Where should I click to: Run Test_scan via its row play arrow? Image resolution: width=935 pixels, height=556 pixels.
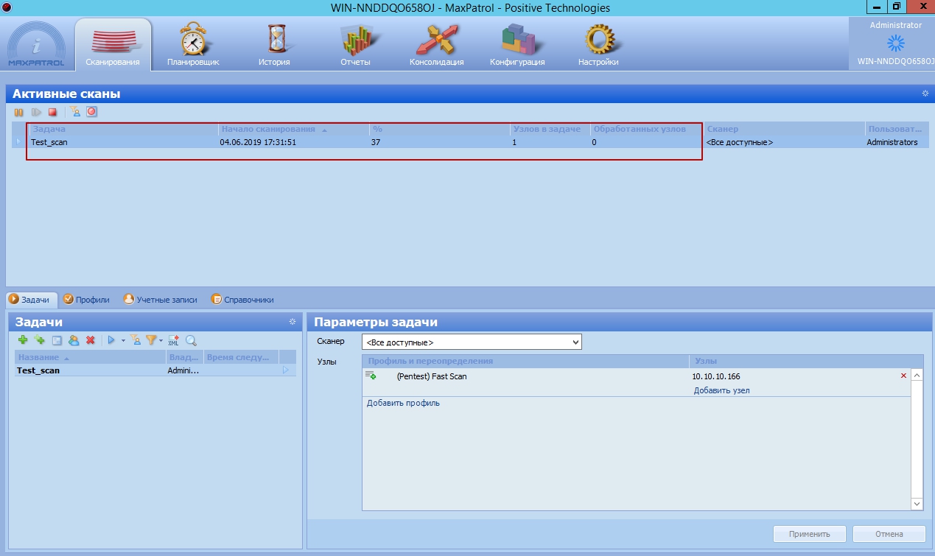(287, 370)
